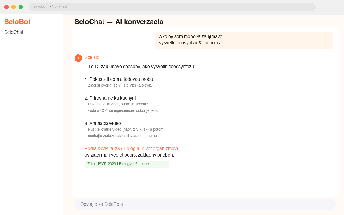Click the Opytajte sa ScioBota input field
Image resolution: width=344 pixels, height=215 pixels.
(205, 204)
